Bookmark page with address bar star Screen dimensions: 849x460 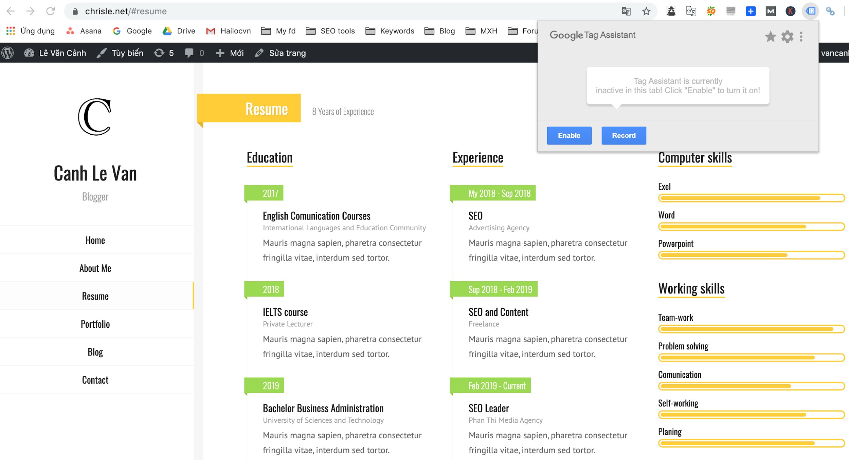click(x=646, y=11)
